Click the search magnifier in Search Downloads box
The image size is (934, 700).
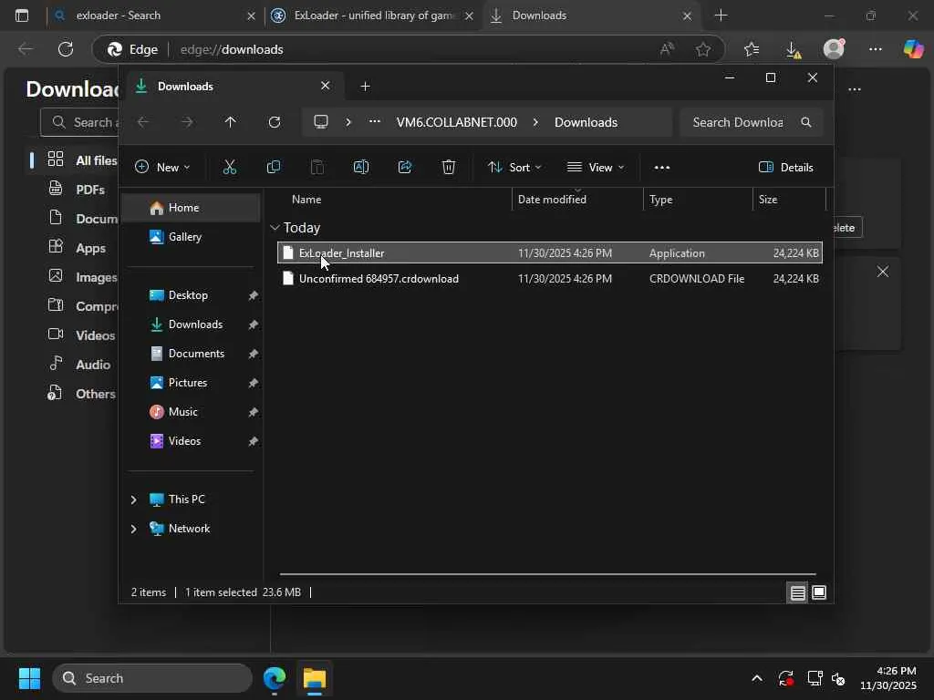click(x=806, y=122)
